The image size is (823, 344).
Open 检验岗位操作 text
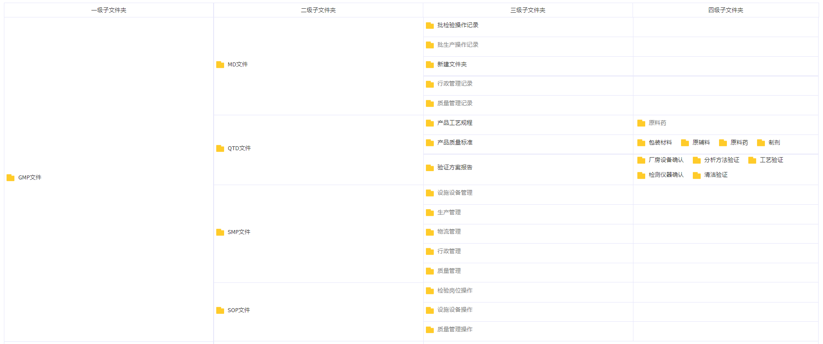455,290
